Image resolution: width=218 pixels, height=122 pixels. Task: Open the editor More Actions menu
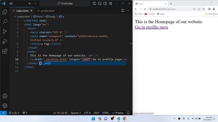click(x=128, y=11)
